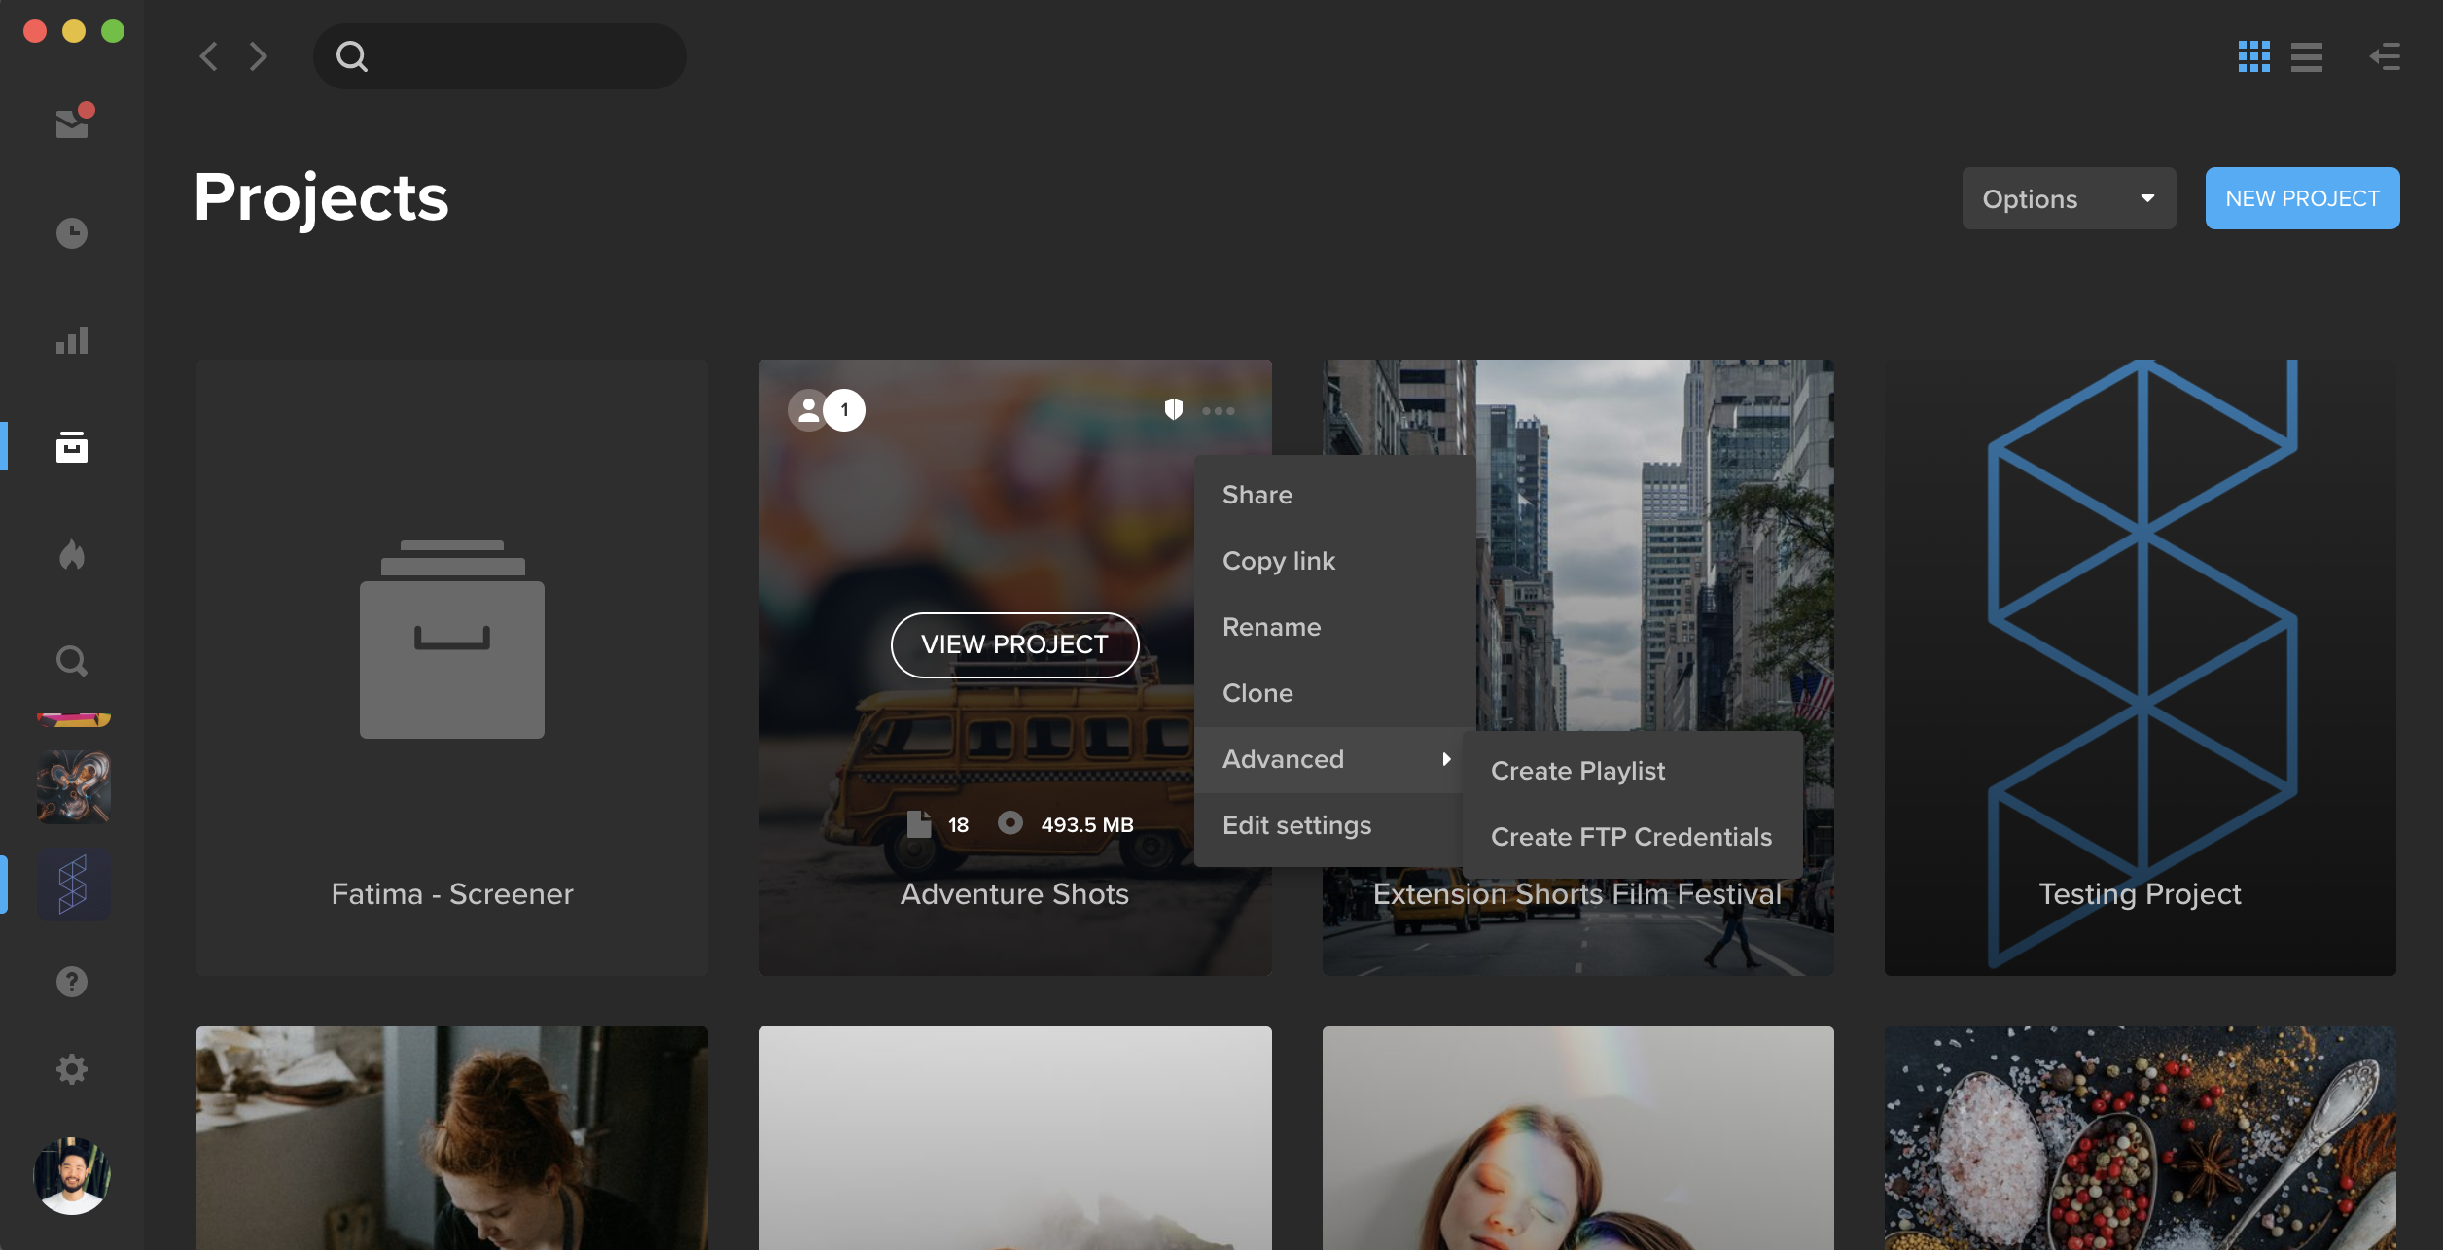Click the sidebar search magnifier icon
This screenshot has width=2443, height=1250.
(x=72, y=661)
